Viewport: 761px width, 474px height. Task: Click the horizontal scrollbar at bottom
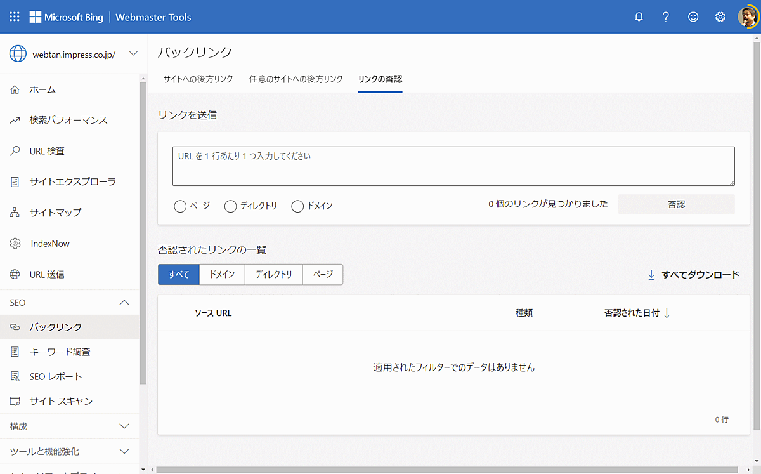pos(444,470)
